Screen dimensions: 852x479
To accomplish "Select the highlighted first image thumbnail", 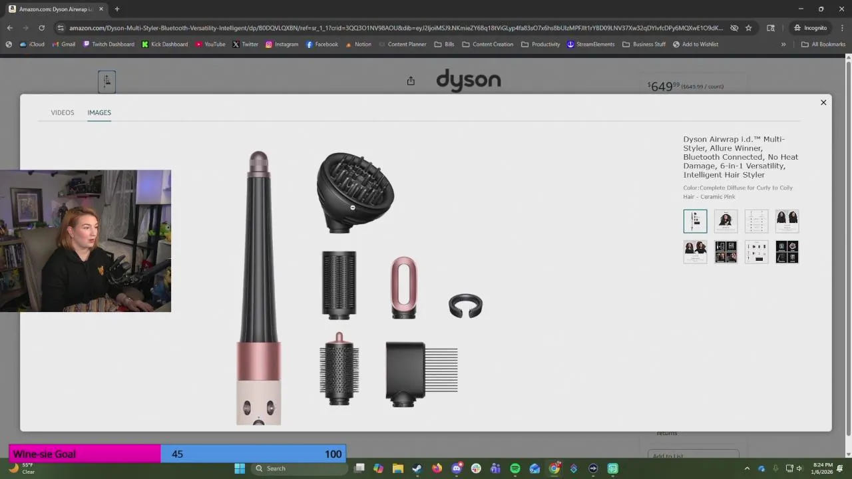I will (x=695, y=221).
